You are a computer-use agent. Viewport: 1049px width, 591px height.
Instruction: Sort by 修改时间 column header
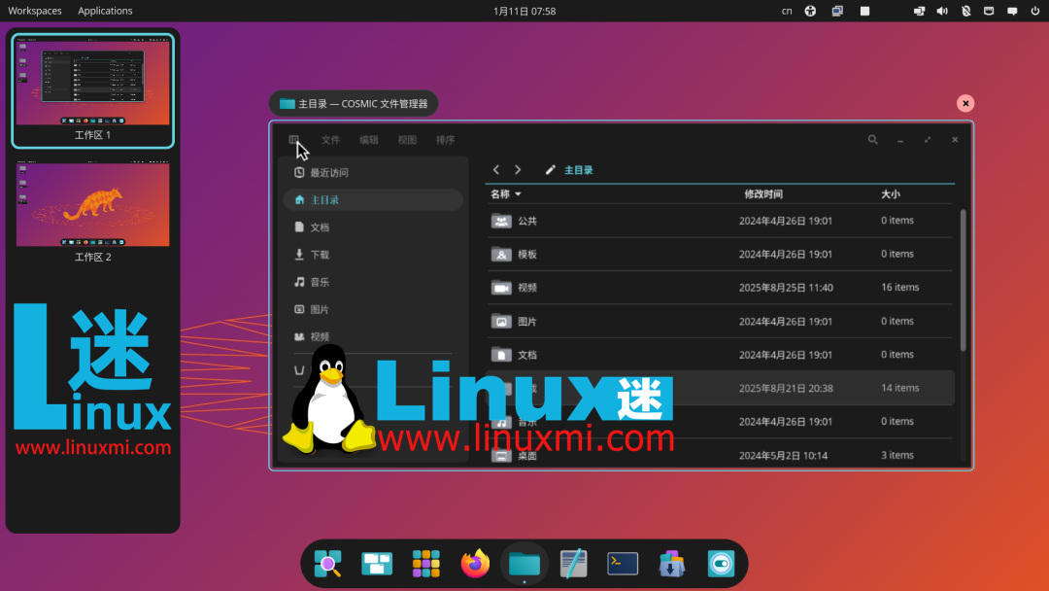click(x=763, y=194)
